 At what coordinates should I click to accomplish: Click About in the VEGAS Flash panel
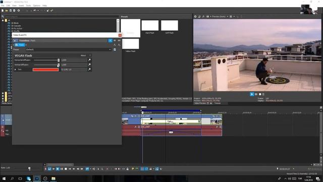(x=83, y=56)
